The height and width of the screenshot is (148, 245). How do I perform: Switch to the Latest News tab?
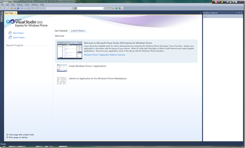(x=78, y=31)
